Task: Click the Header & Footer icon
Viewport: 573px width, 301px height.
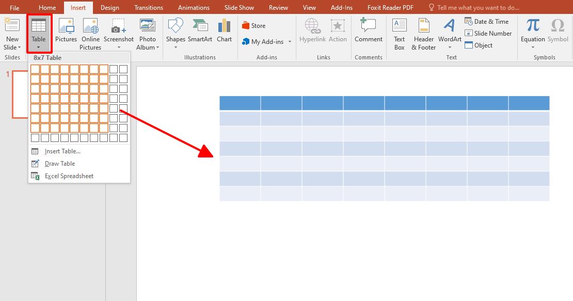Action: (x=423, y=34)
